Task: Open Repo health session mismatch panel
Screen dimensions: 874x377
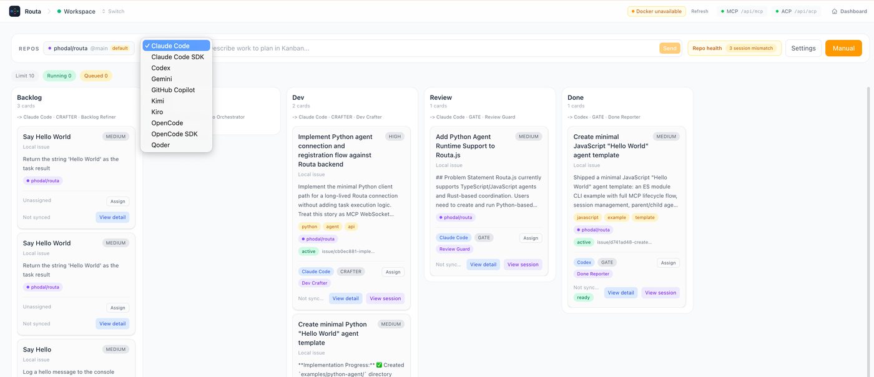Action: (x=735, y=48)
